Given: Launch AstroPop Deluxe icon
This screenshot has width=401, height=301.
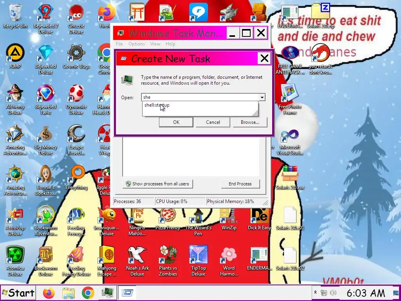Looking at the screenshot, I should tap(15, 221).
